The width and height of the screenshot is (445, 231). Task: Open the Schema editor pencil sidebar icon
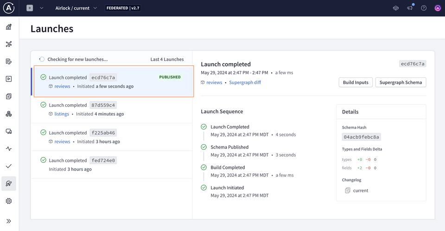click(x=9, y=61)
